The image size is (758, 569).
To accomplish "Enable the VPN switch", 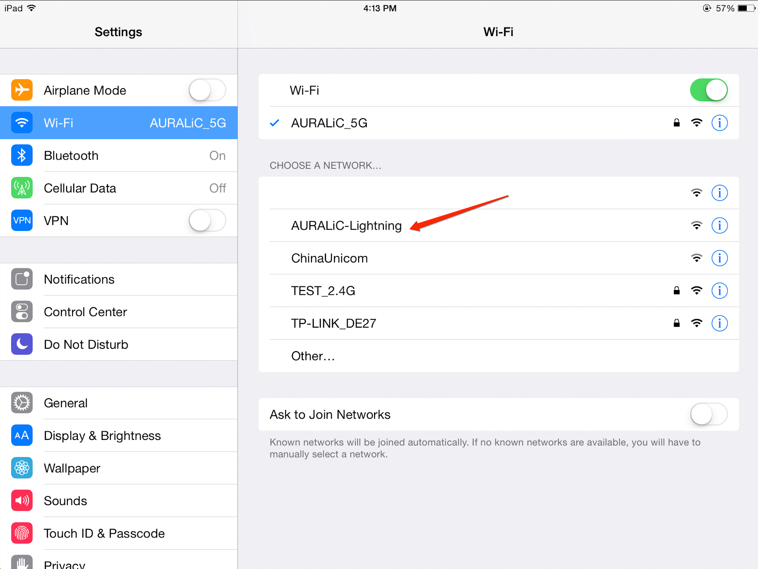I will [207, 221].
